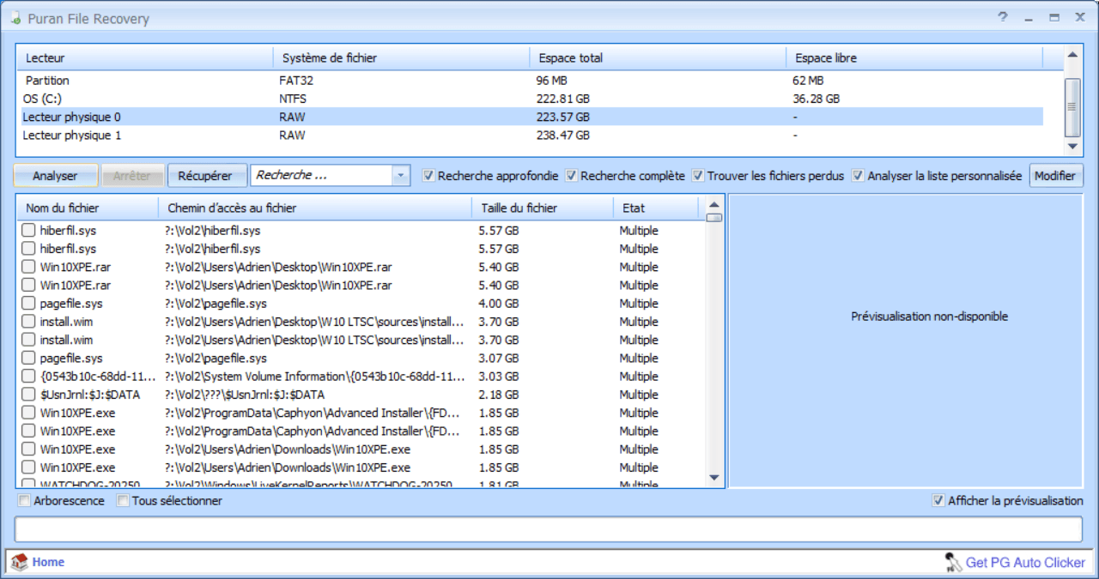Click the 2.18 GB file size cell
1099x579 pixels.
click(499, 395)
